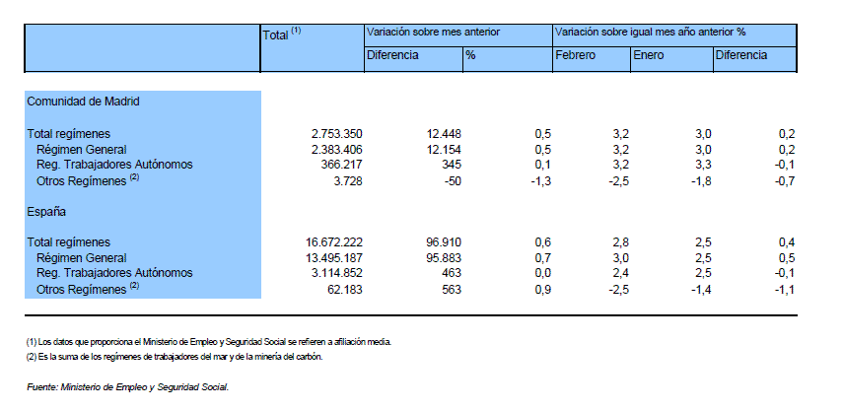Click the 'España' section label
Screen dimensions: 844x411
46,212
